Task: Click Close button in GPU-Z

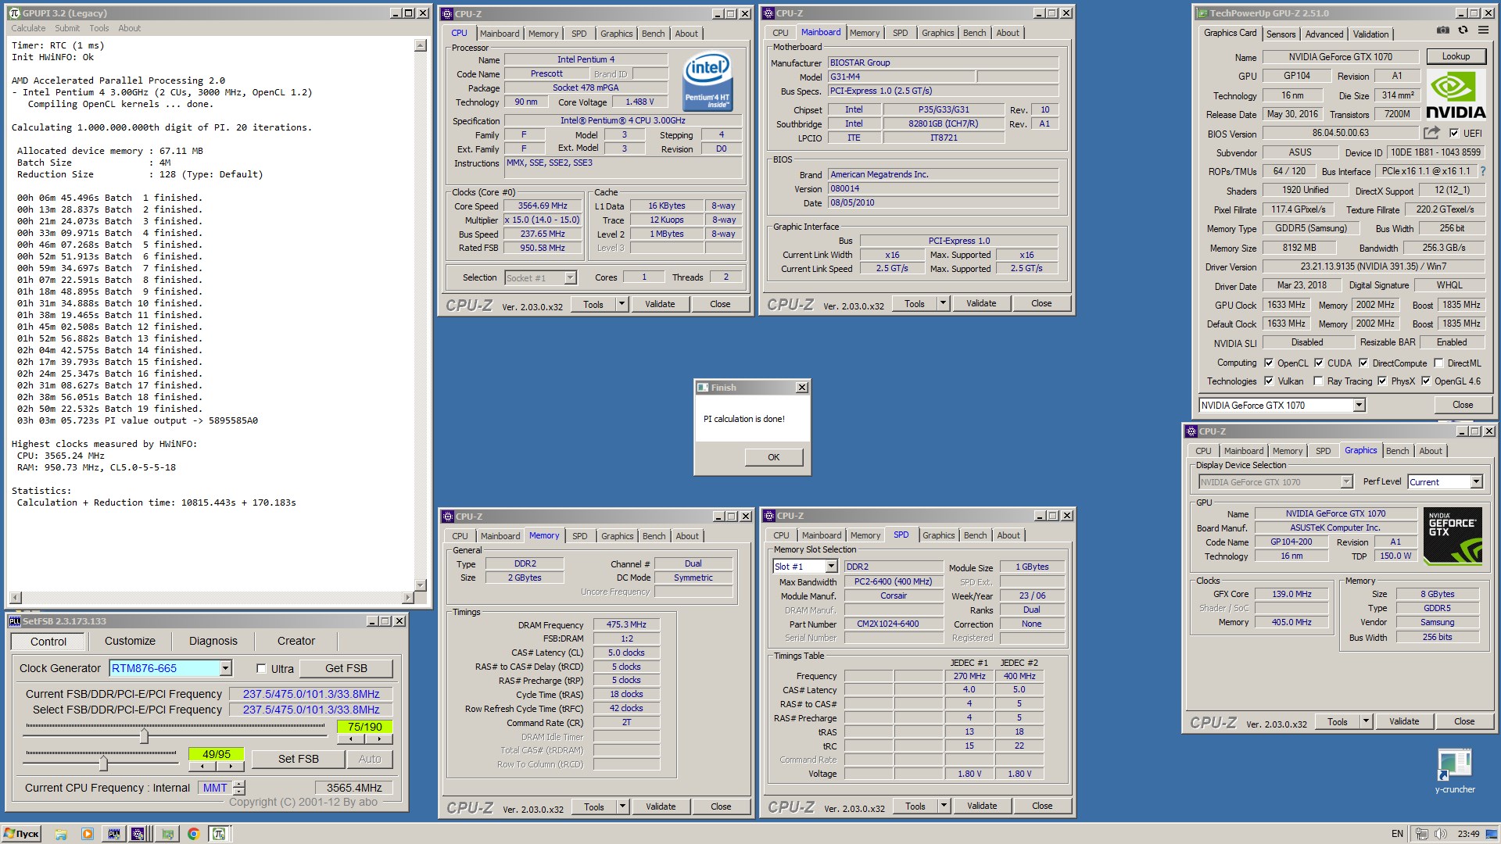Action: (x=1463, y=405)
